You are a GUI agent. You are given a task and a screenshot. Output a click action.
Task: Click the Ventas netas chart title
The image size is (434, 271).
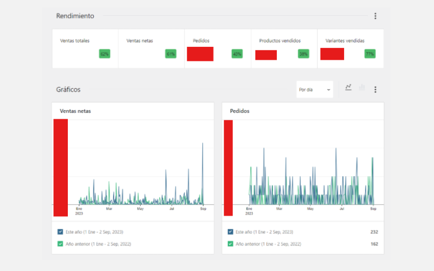(x=75, y=111)
